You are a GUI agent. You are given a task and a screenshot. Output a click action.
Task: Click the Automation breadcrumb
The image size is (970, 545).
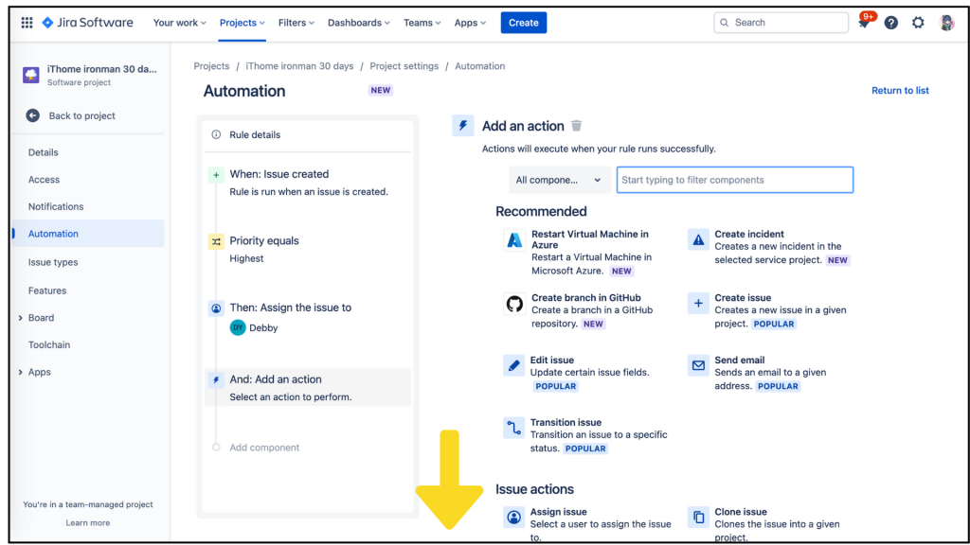pyautogui.click(x=480, y=66)
